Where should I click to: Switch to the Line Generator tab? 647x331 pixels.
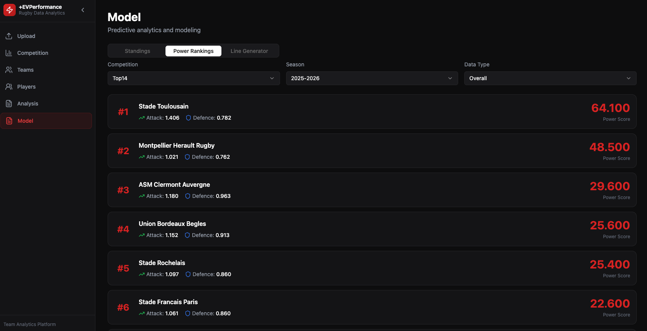249,51
